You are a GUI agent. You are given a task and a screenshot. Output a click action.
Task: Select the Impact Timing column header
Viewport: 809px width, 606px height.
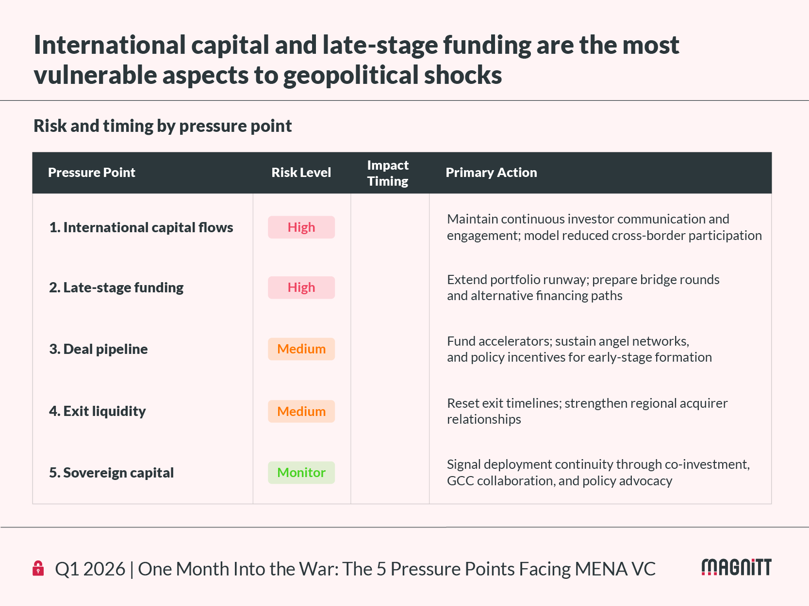pos(388,173)
